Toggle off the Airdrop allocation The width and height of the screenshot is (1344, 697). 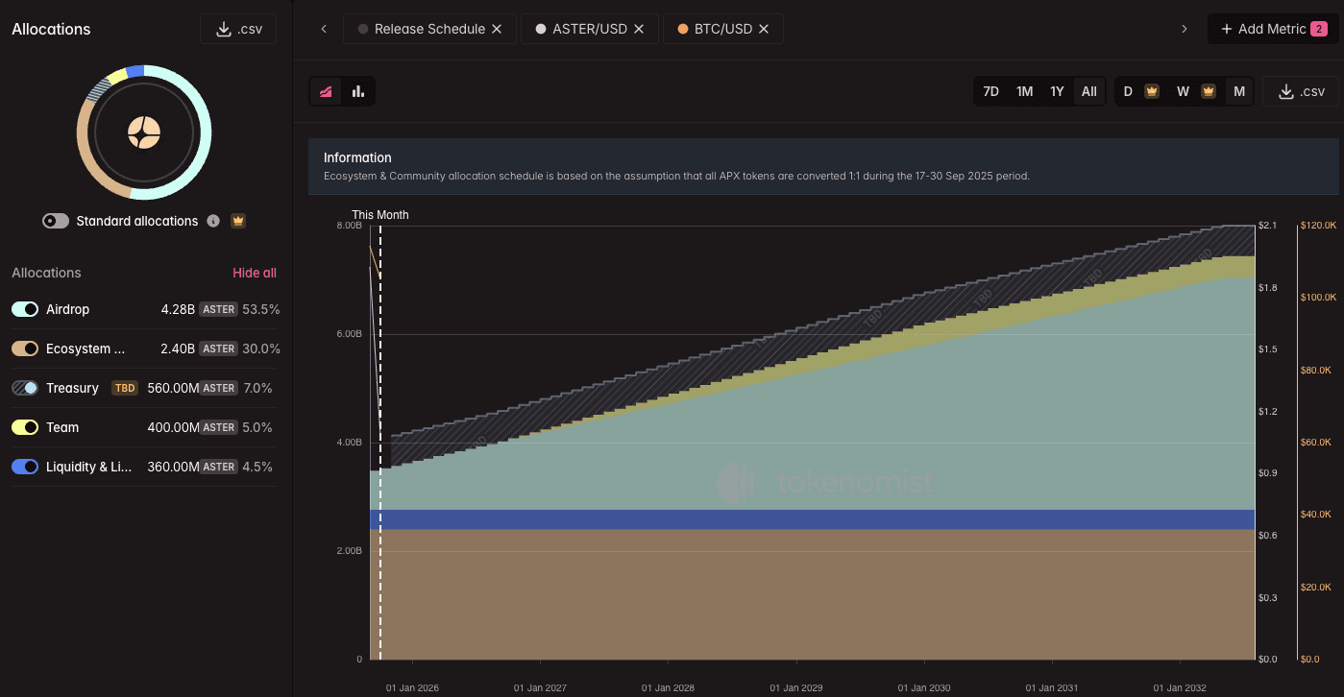[25, 309]
